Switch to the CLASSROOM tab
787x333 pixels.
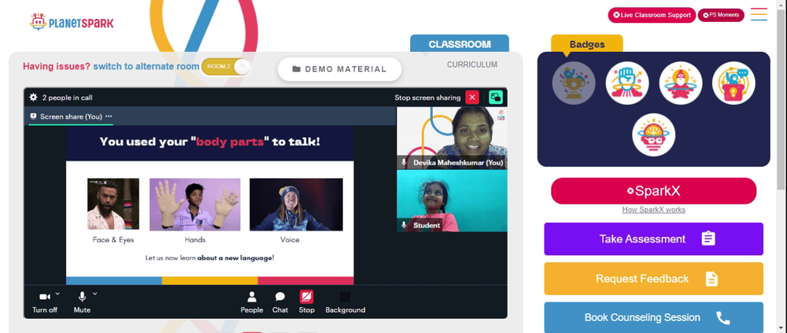[x=460, y=44]
